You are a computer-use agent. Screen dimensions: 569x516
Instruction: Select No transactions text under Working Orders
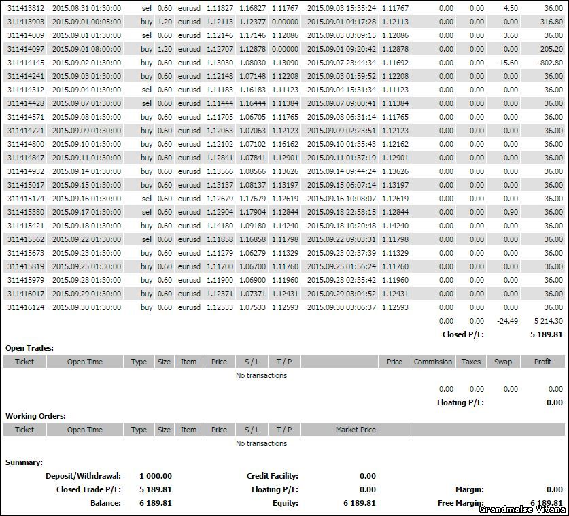point(261,443)
